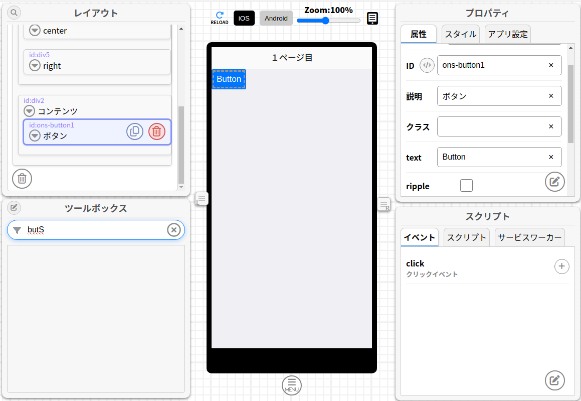The height and width of the screenshot is (401, 581).
Task: Clear the butS search in the toolbox
Action: pos(174,229)
